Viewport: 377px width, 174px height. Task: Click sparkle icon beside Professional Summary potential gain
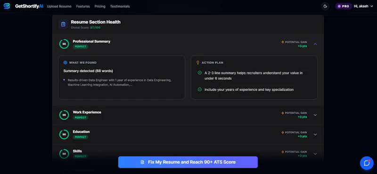pos(283,42)
